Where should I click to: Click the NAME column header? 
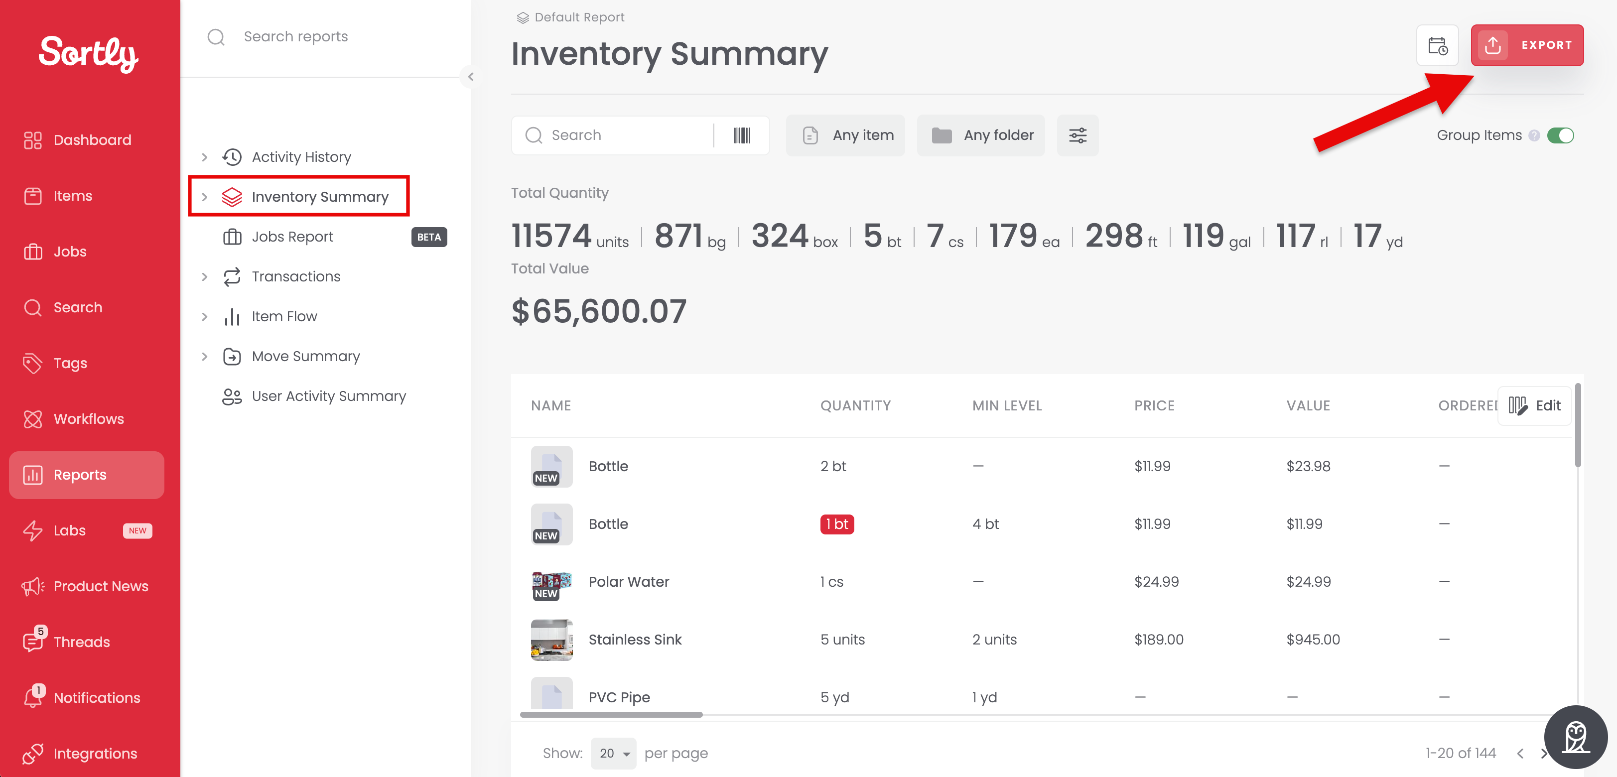pyautogui.click(x=550, y=405)
